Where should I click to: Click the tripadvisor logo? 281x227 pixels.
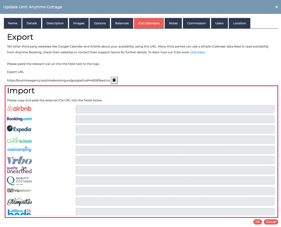click(19, 191)
